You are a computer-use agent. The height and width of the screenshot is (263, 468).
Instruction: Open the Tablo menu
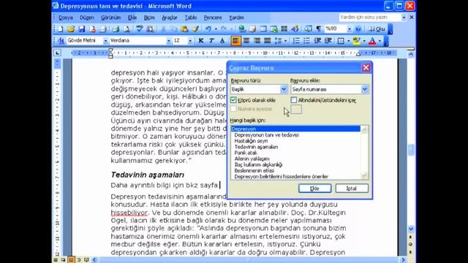191,18
